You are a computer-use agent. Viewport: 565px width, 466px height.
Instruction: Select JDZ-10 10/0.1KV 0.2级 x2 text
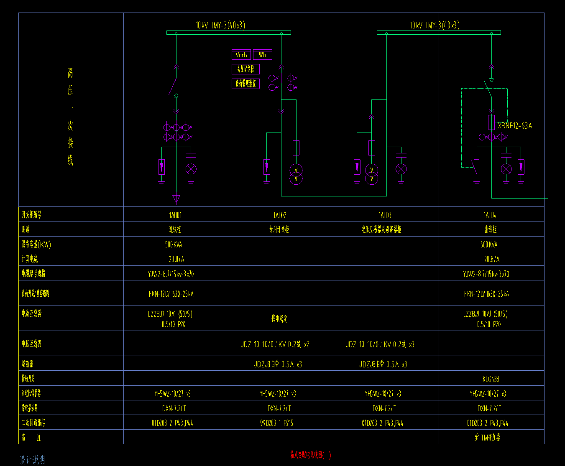coord(275,345)
